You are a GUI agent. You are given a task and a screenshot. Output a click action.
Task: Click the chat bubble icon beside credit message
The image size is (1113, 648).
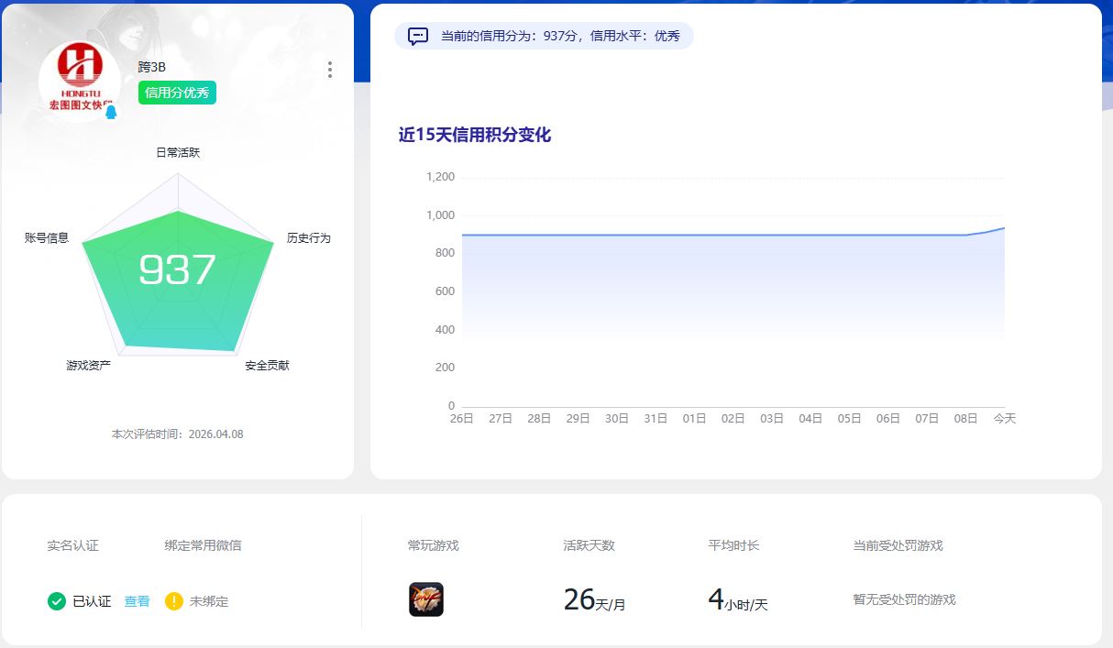pyautogui.click(x=418, y=37)
